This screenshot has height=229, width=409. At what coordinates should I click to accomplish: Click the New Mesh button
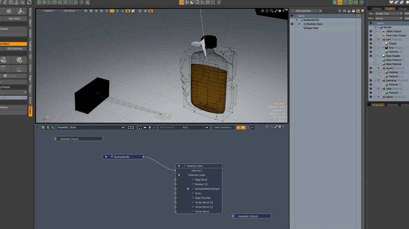pos(14,18)
